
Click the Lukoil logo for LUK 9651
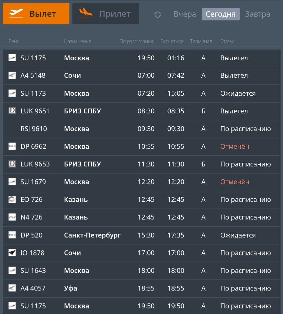pos(12,111)
